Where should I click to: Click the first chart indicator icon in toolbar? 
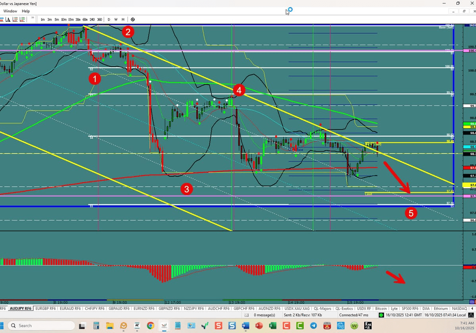(2, 19)
